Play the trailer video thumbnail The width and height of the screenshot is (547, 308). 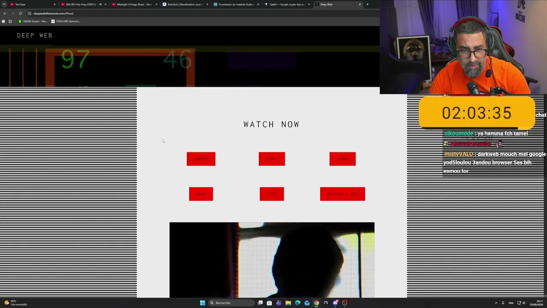coord(272,260)
